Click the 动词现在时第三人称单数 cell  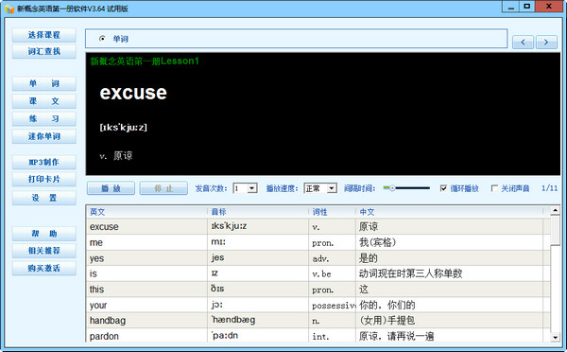point(450,273)
